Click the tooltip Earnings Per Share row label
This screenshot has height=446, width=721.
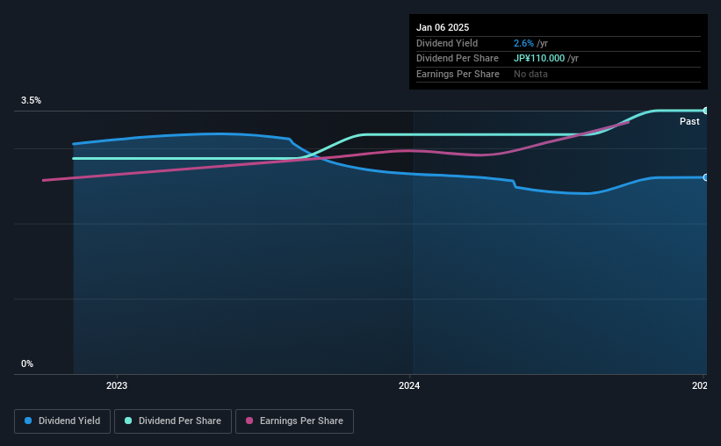[458, 74]
